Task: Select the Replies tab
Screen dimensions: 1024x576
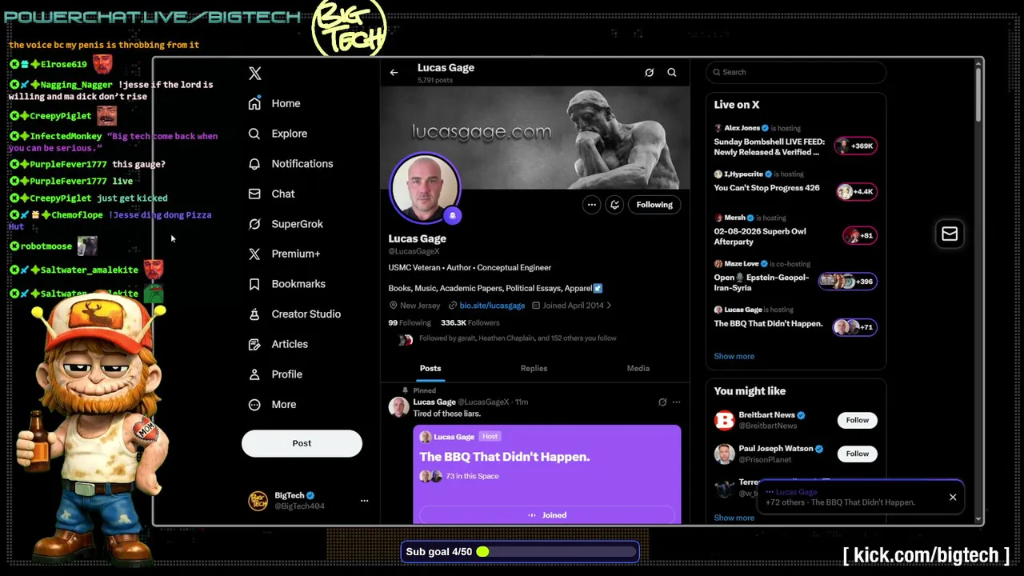Action: coord(534,369)
